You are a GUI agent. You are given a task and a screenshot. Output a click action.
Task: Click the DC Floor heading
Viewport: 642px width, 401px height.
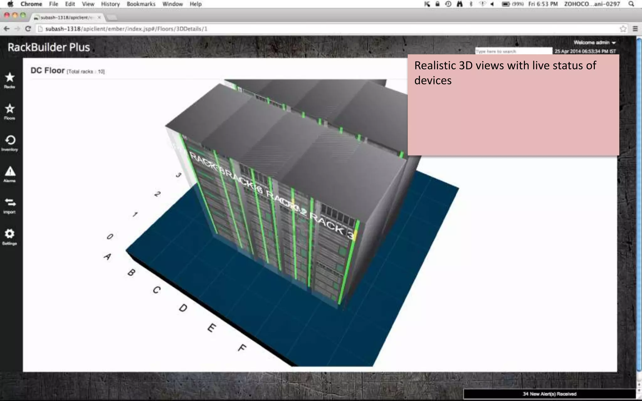48,70
